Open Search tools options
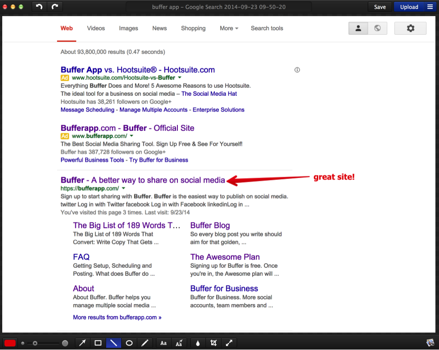439x350 pixels. [x=267, y=28]
